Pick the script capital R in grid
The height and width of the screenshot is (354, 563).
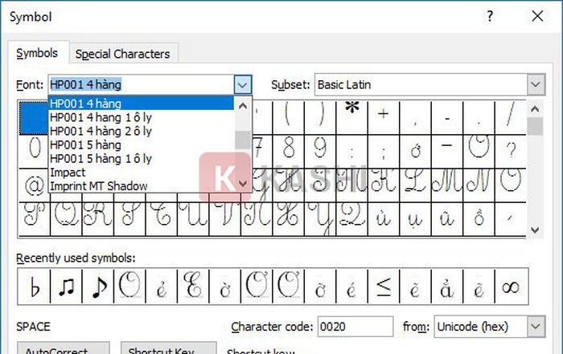97,219
